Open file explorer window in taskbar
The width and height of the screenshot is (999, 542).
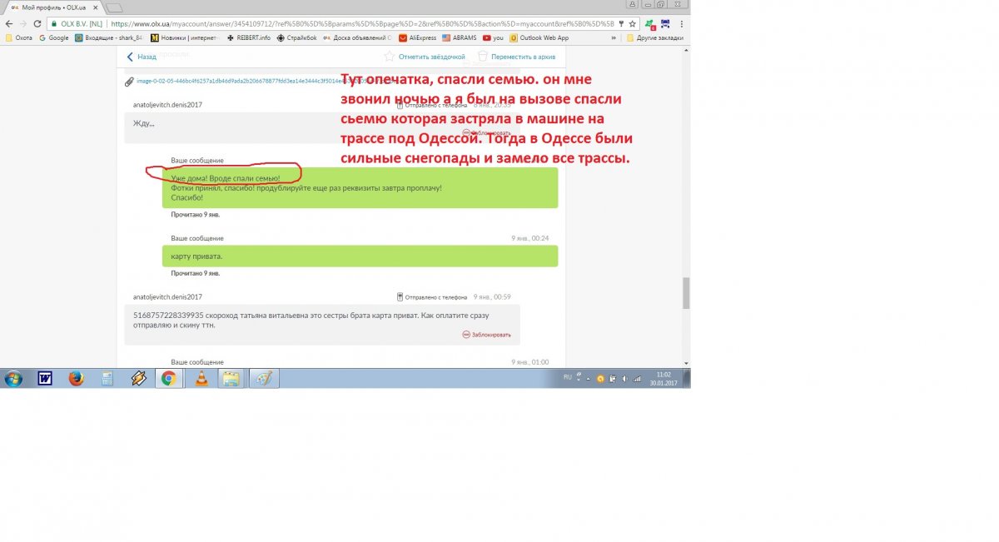coord(231,379)
